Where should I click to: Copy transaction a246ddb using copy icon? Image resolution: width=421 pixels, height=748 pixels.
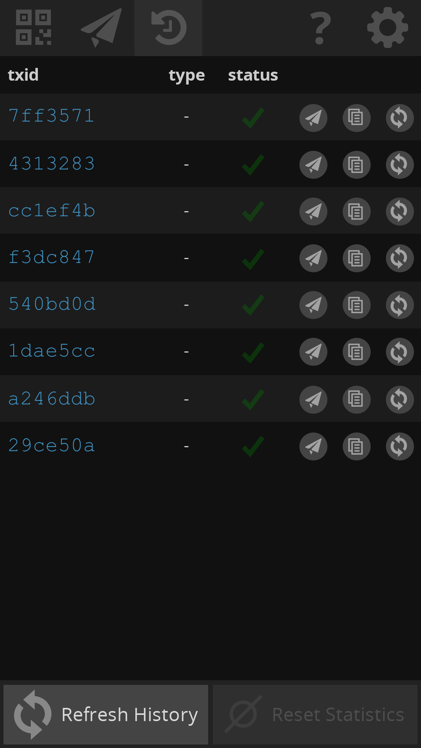tap(356, 399)
